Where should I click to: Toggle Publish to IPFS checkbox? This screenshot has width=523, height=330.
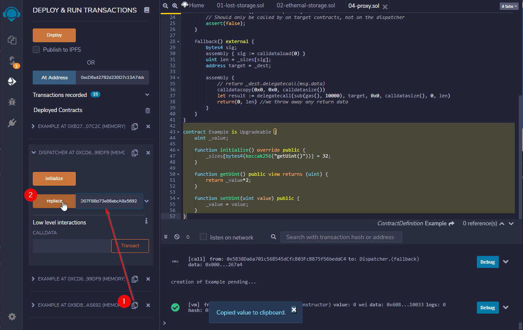pyautogui.click(x=36, y=50)
